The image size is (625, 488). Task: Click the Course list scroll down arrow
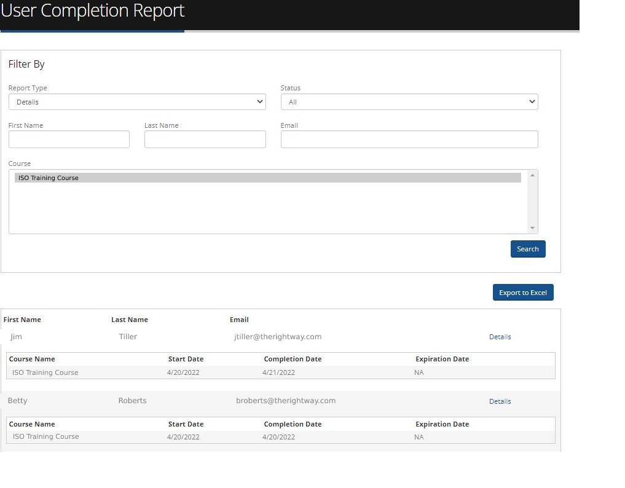pyautogui.click(x=532, y=228)
